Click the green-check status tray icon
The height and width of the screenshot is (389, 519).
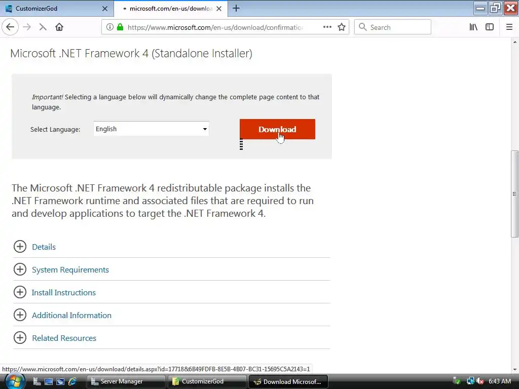pyautogui.click(x=457, y=381)
